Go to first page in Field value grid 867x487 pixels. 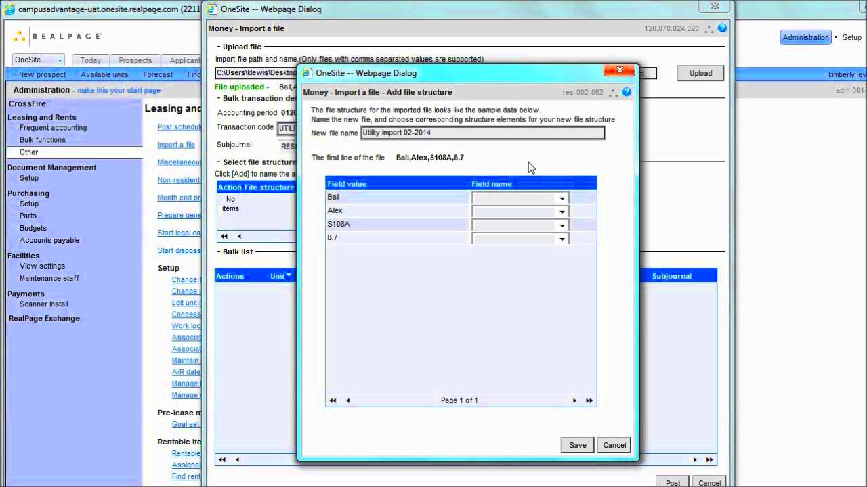coord(333,400)
